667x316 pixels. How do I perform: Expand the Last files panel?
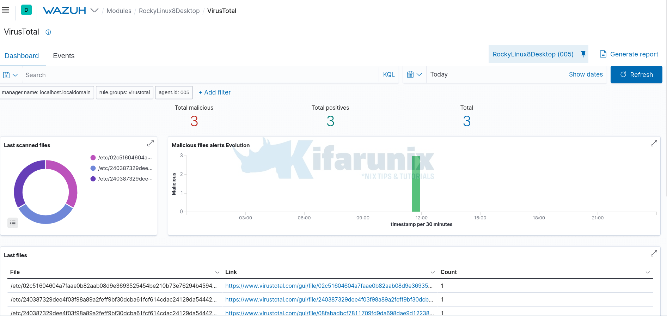654,253
